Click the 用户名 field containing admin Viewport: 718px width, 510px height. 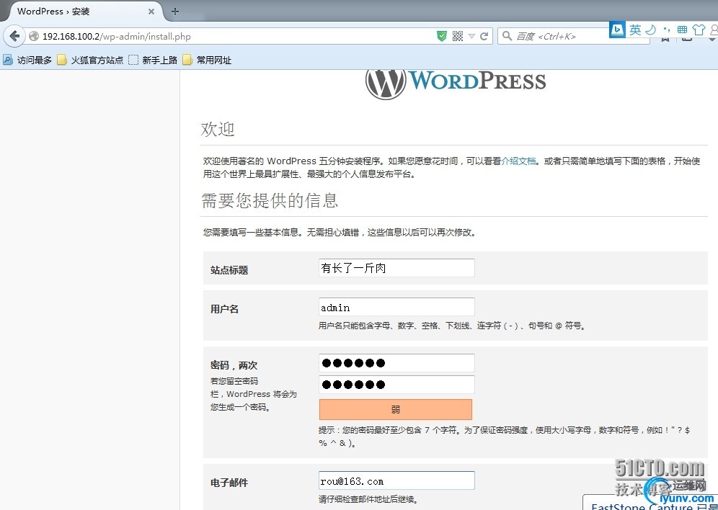[396, 308]
